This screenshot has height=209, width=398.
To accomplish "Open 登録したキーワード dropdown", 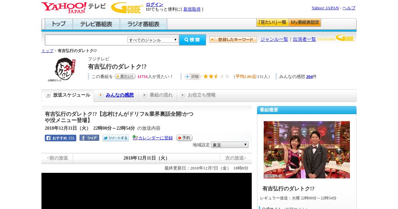I will 233,39.
